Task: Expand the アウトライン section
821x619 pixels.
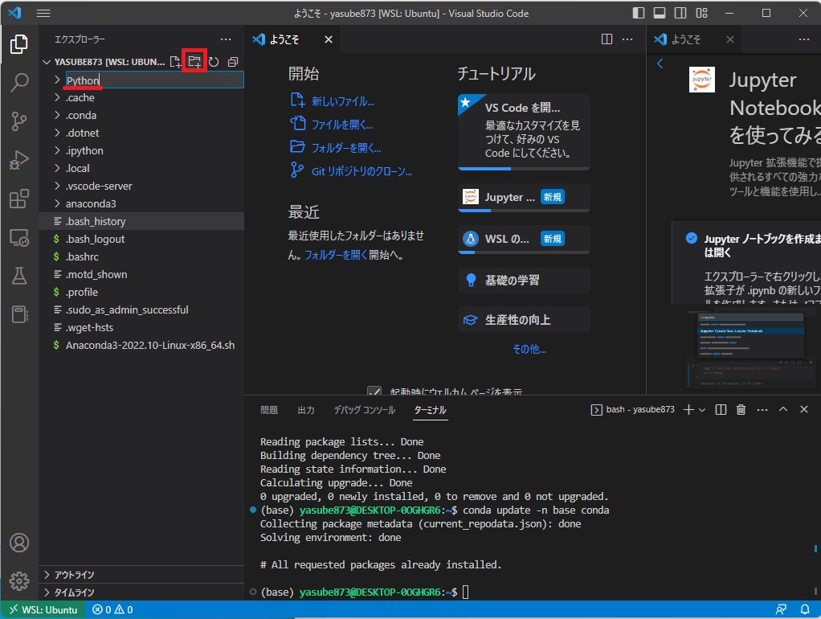Action: pyautogui.click(x=141, y=575)
